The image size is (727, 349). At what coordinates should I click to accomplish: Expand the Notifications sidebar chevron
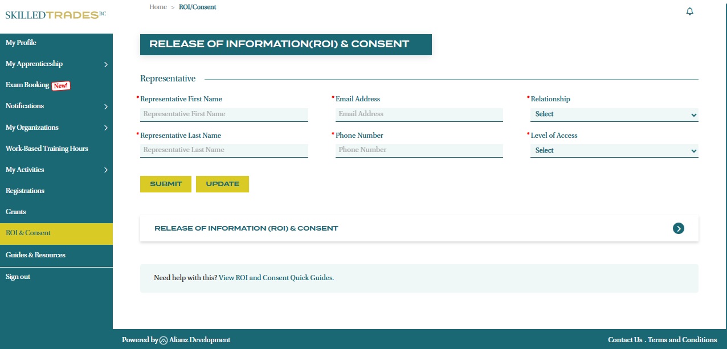pos(106,106)
